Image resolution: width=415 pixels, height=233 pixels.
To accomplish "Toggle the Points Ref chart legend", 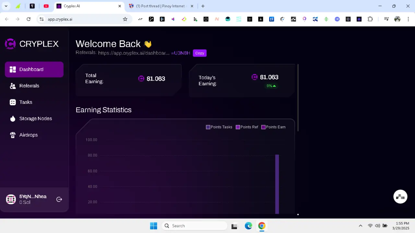I will coord(247,127).
